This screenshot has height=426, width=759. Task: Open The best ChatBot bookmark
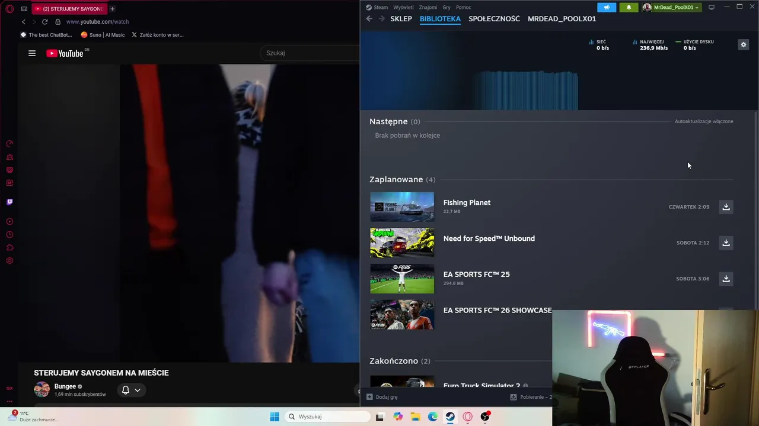46,35
